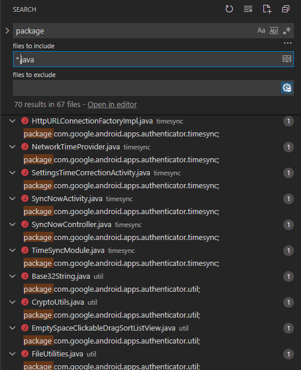Viewport: 301px width, 370px height.
Task: Click match count badge for HttpURLConnectionFactoryImpl.java
Action: [288, 121]
